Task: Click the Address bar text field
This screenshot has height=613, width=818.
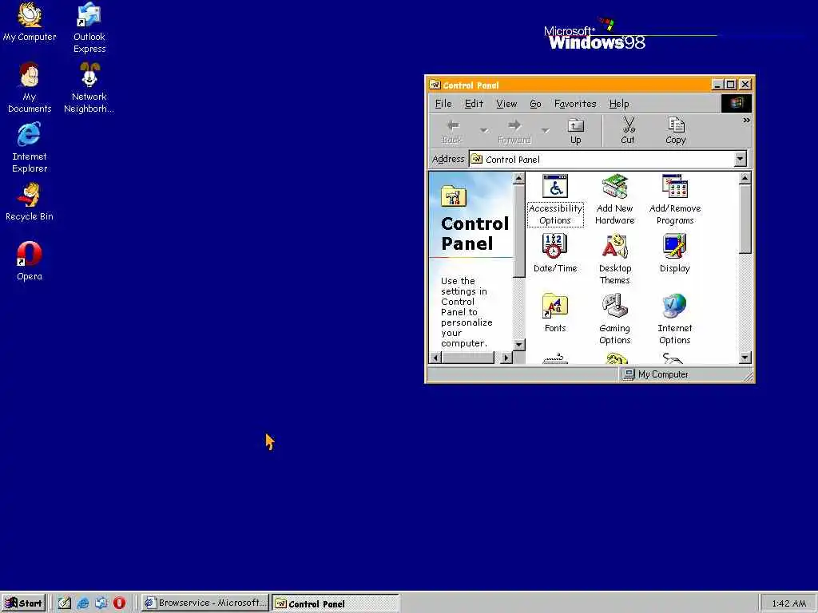Action: point(602,159)
